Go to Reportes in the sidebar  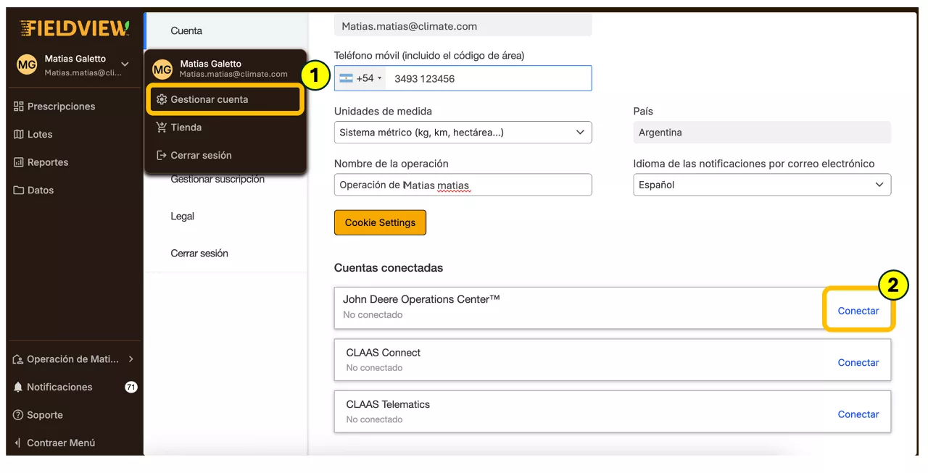click(x=48, y=162)
